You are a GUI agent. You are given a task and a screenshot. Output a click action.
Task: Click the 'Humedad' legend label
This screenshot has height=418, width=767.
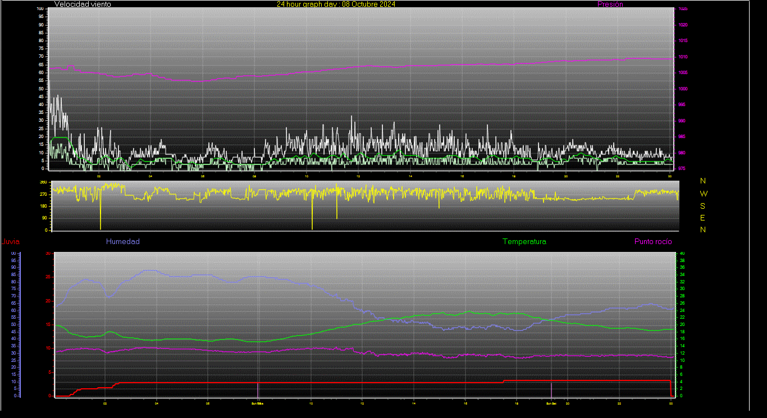[123, 241]
